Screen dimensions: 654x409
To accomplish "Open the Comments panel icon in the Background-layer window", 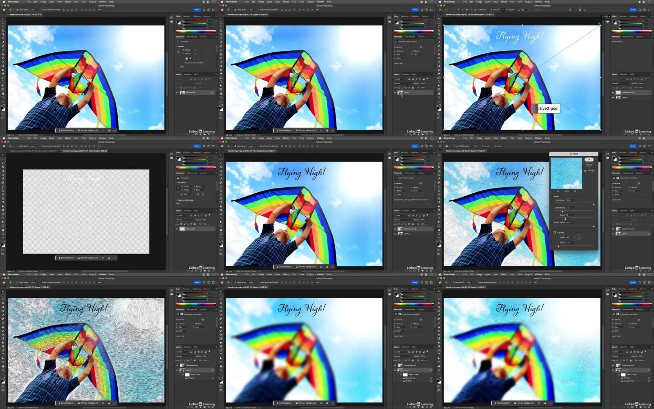I will pos(171,22).
